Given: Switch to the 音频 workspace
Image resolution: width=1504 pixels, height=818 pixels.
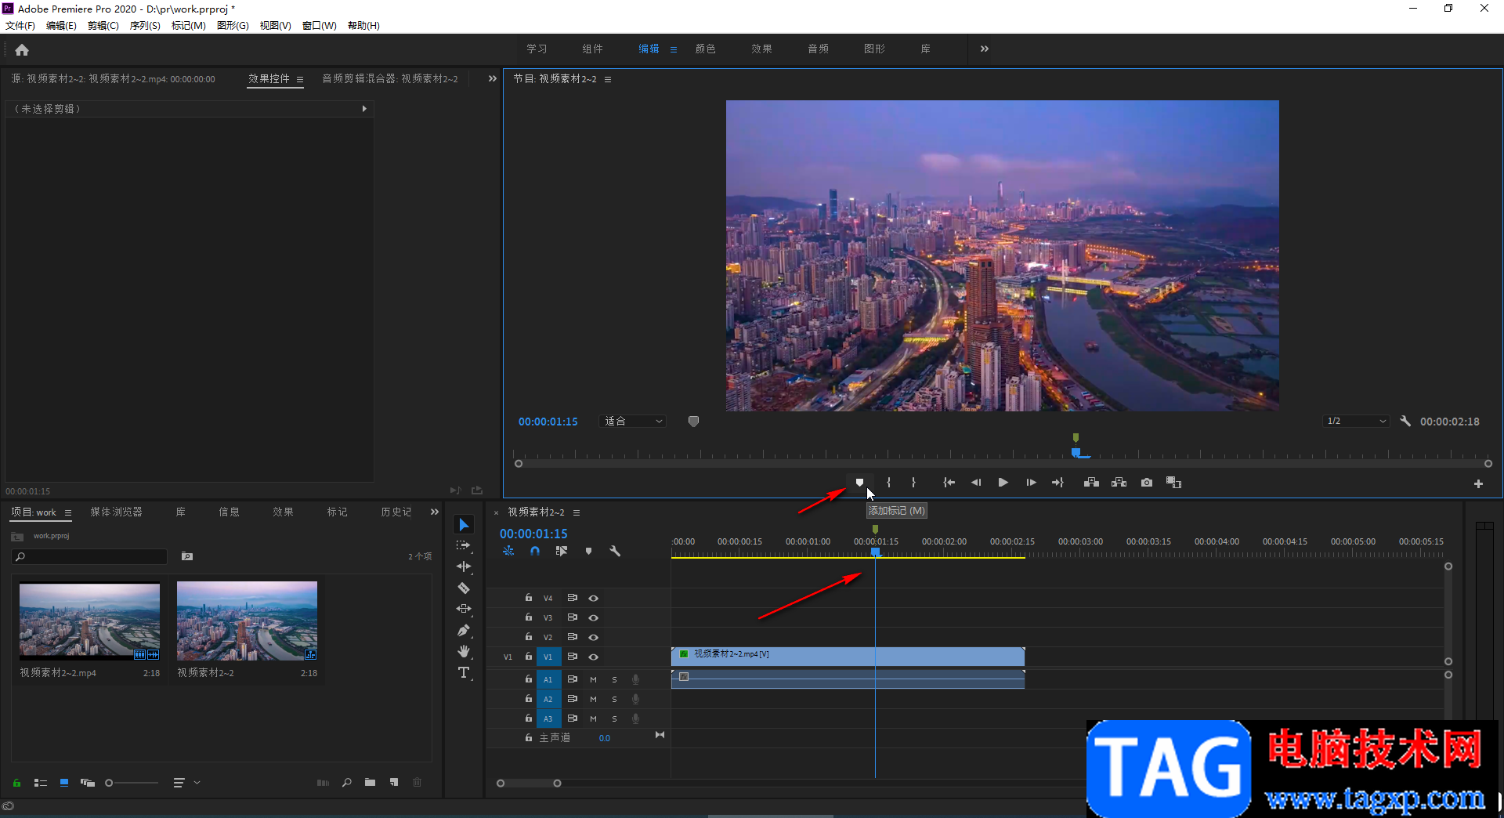Looking at the screenshot, I should coord(818,49).
